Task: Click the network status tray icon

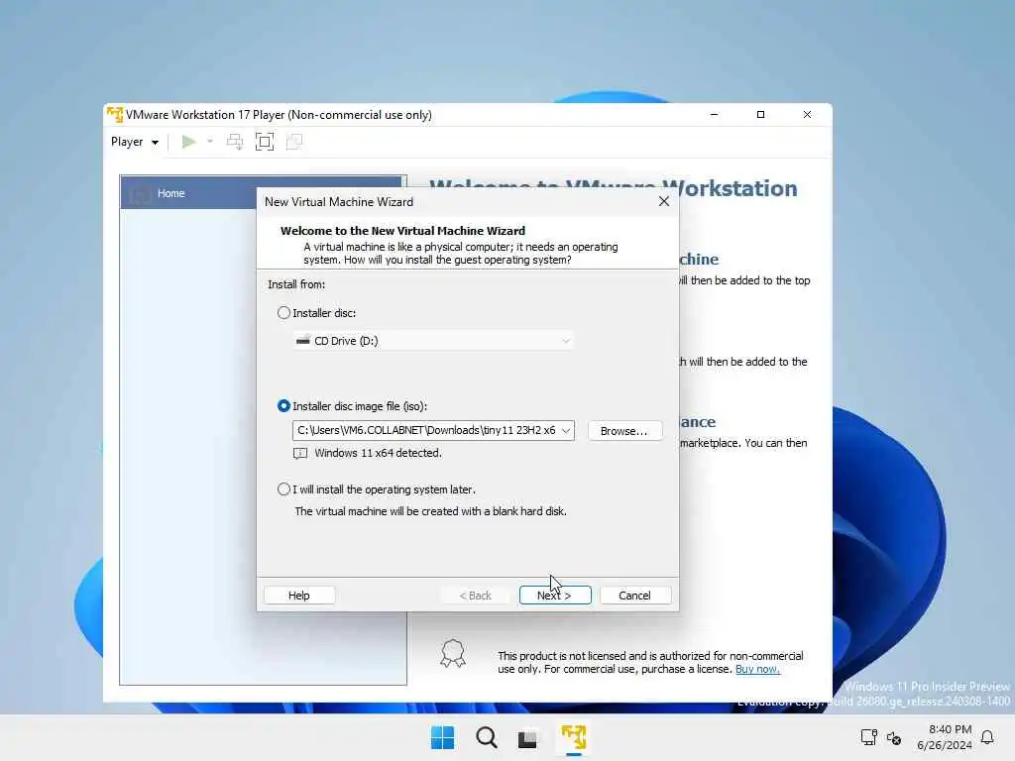Action: coord(868,737)
